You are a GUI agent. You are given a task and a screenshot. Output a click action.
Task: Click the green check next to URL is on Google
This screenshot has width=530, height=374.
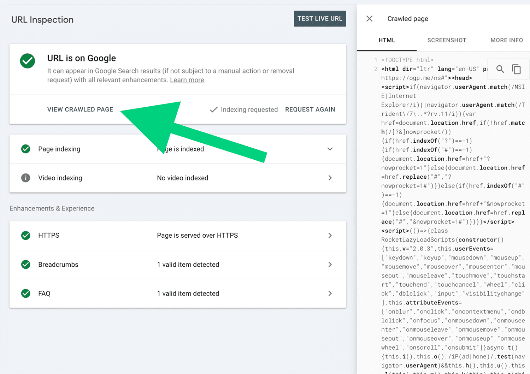coord(28,61)
